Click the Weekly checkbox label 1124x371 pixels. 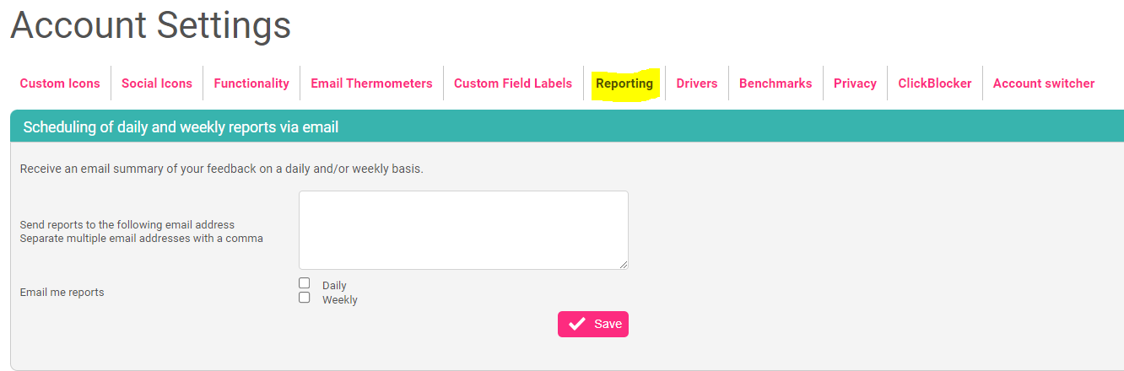pos(340,300)
